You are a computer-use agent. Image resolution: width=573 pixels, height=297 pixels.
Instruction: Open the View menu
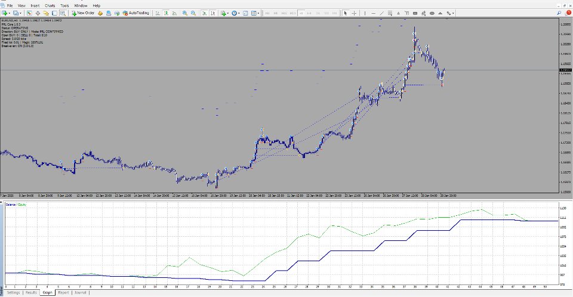21,5
